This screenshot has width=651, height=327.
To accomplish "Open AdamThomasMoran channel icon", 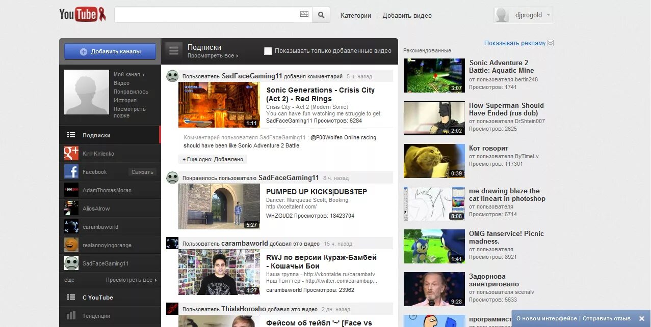I will pyautogui.click(x=71, y=190).
